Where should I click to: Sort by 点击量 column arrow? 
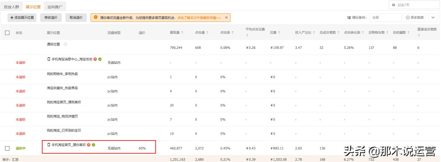pyautogui.click(x=207, y=33)
